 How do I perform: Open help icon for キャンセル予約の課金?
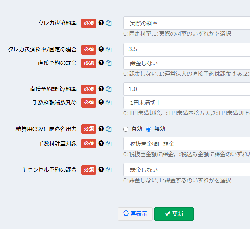[x=101, y=170]
